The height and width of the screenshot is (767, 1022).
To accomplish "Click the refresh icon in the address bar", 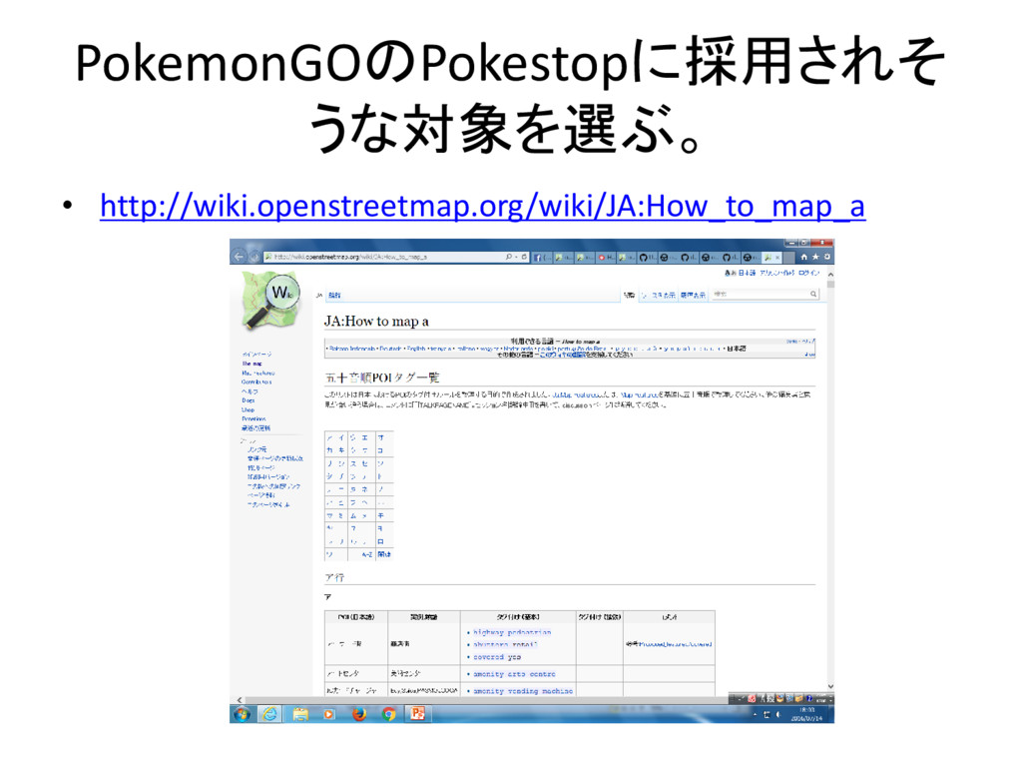I will tap(523, 257).
